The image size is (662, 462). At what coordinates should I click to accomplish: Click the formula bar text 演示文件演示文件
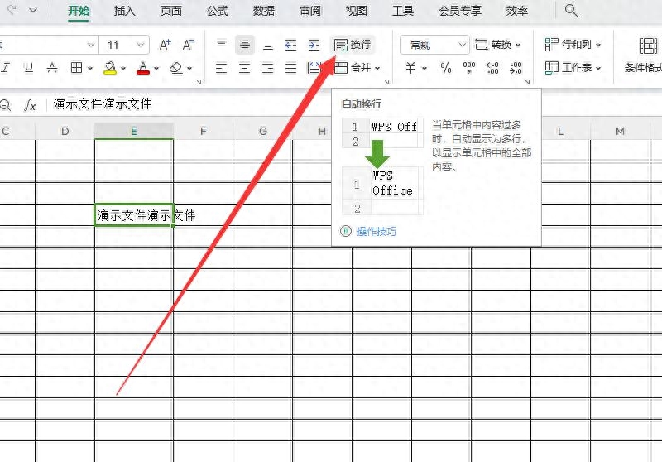click(102, 103)
